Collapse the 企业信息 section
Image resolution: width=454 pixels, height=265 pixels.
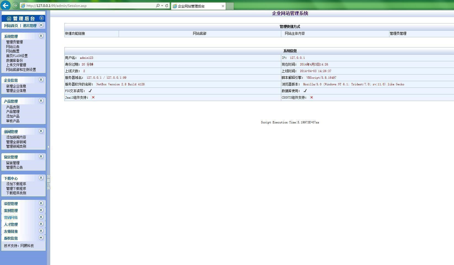(41, 80)
